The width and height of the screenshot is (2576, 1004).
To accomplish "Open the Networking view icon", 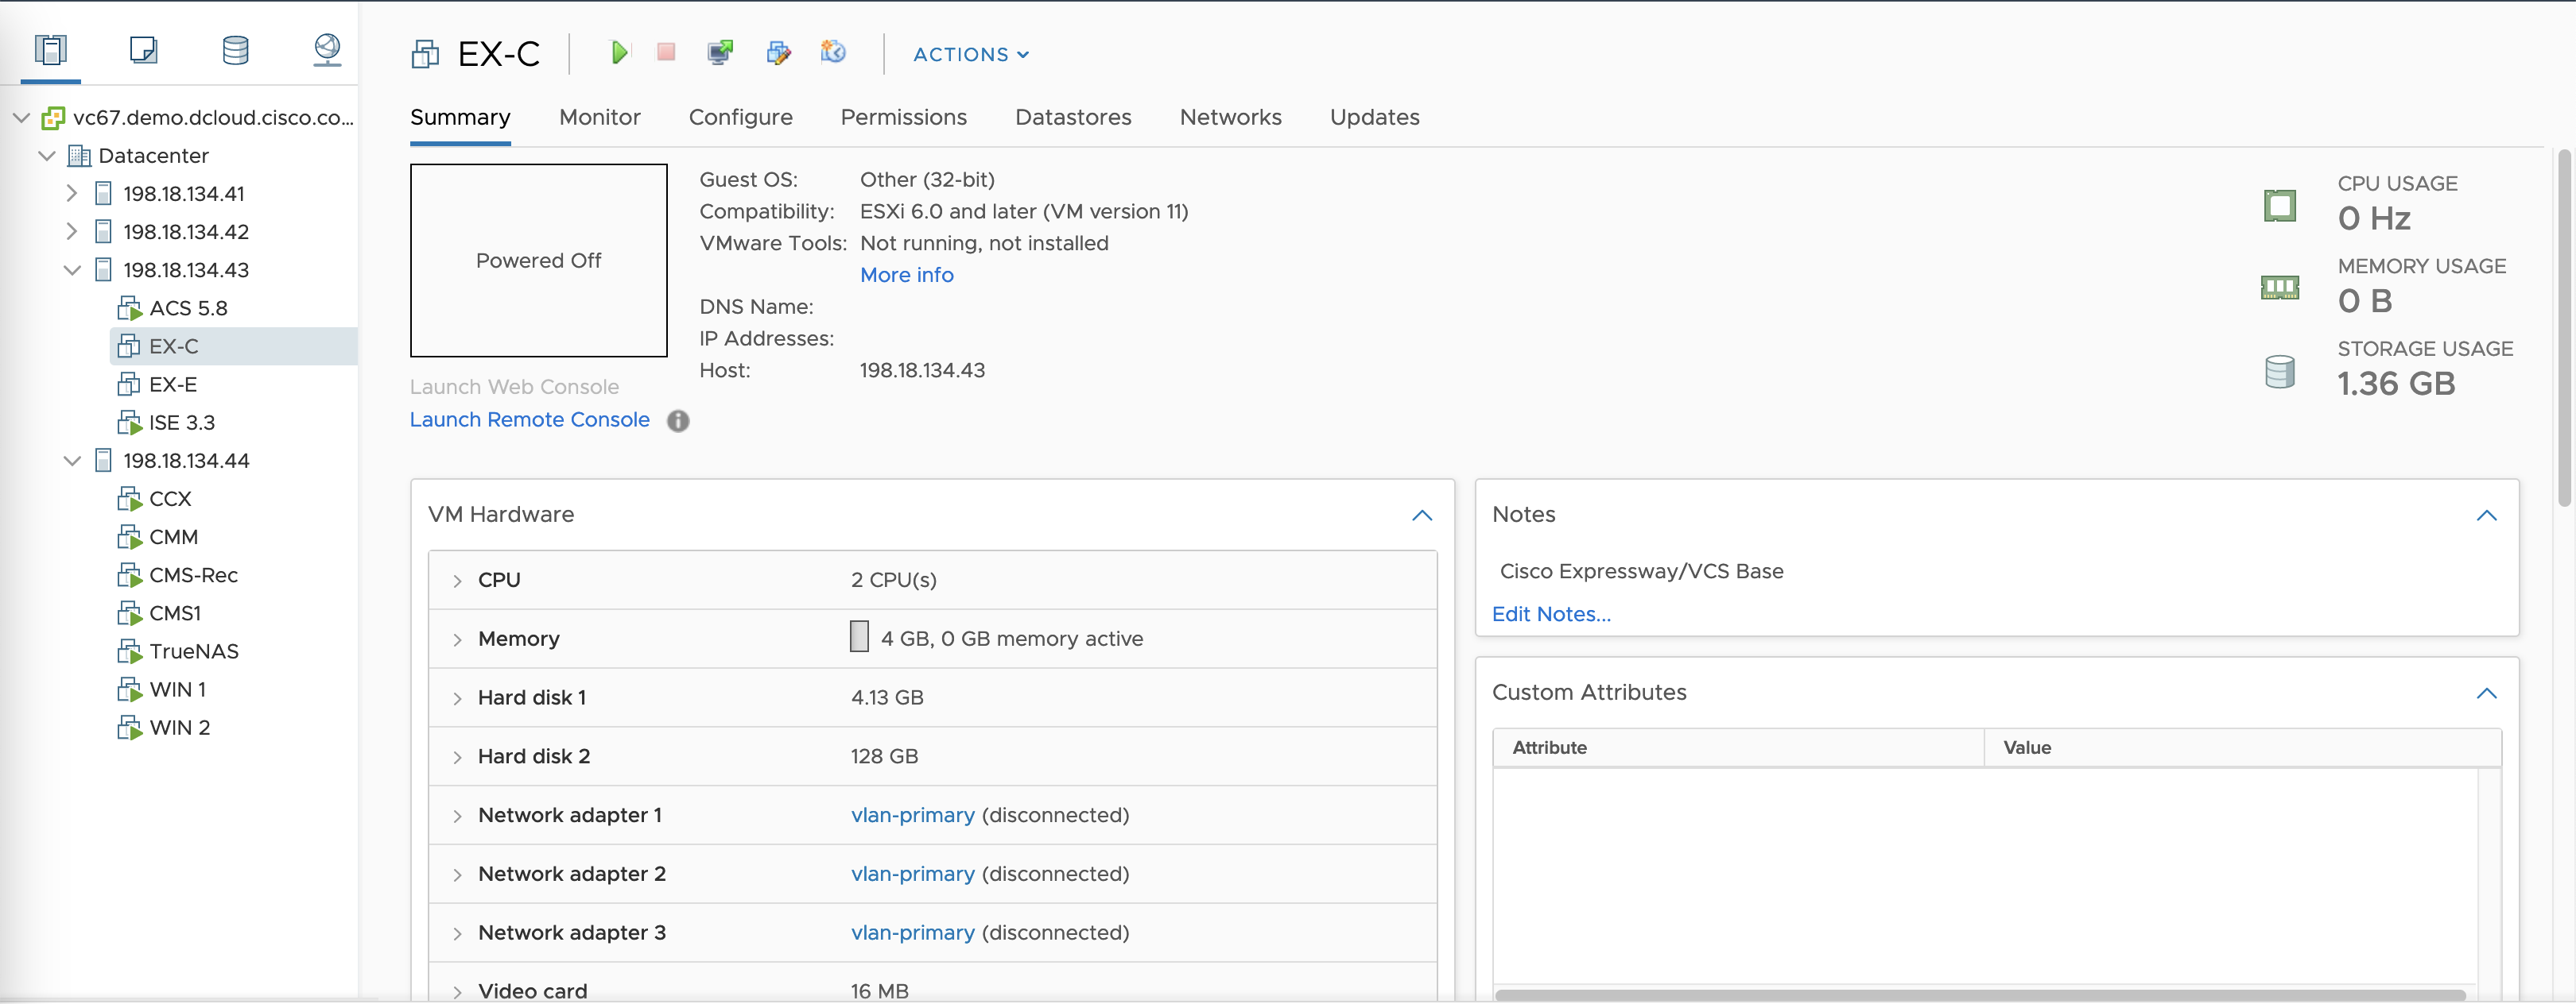I will (327, 50).
